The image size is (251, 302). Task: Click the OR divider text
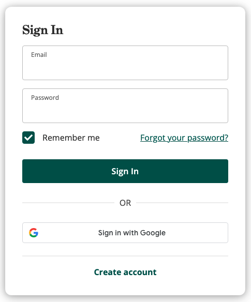coord(125,203)
